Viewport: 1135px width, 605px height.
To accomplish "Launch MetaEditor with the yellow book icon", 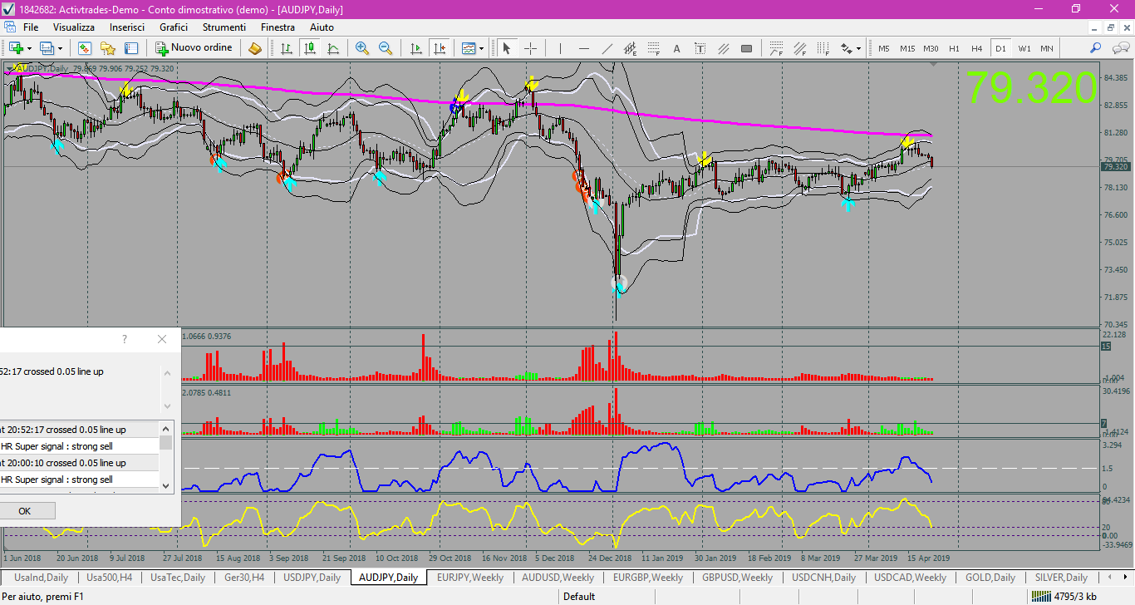I will click(255, 48).
